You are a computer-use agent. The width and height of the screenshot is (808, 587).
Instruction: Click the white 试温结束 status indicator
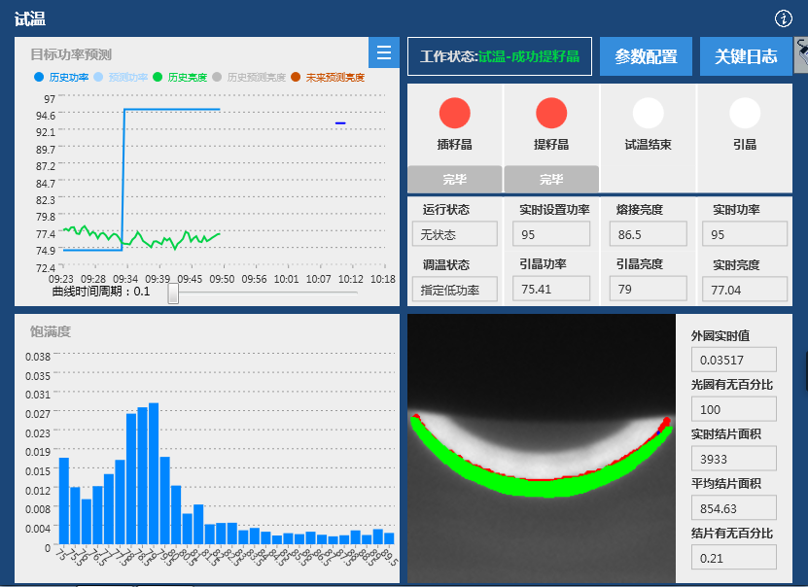(649, 114)
